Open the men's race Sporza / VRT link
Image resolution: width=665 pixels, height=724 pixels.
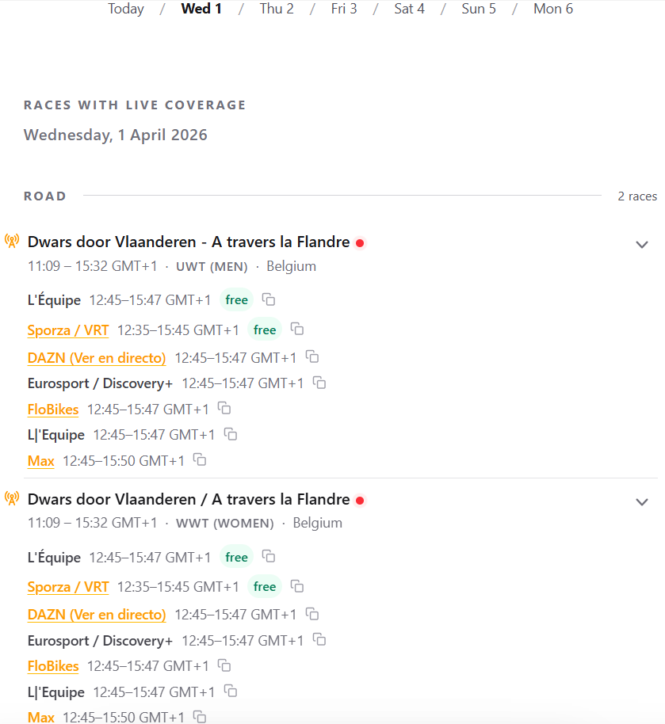[x=68, y=330]
